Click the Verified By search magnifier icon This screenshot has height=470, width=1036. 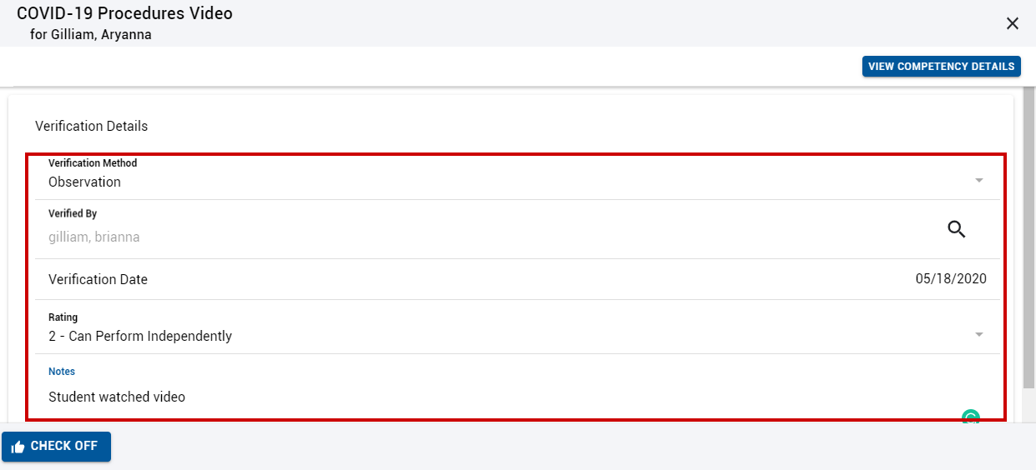pyautogui.click(x=957, y=229)
